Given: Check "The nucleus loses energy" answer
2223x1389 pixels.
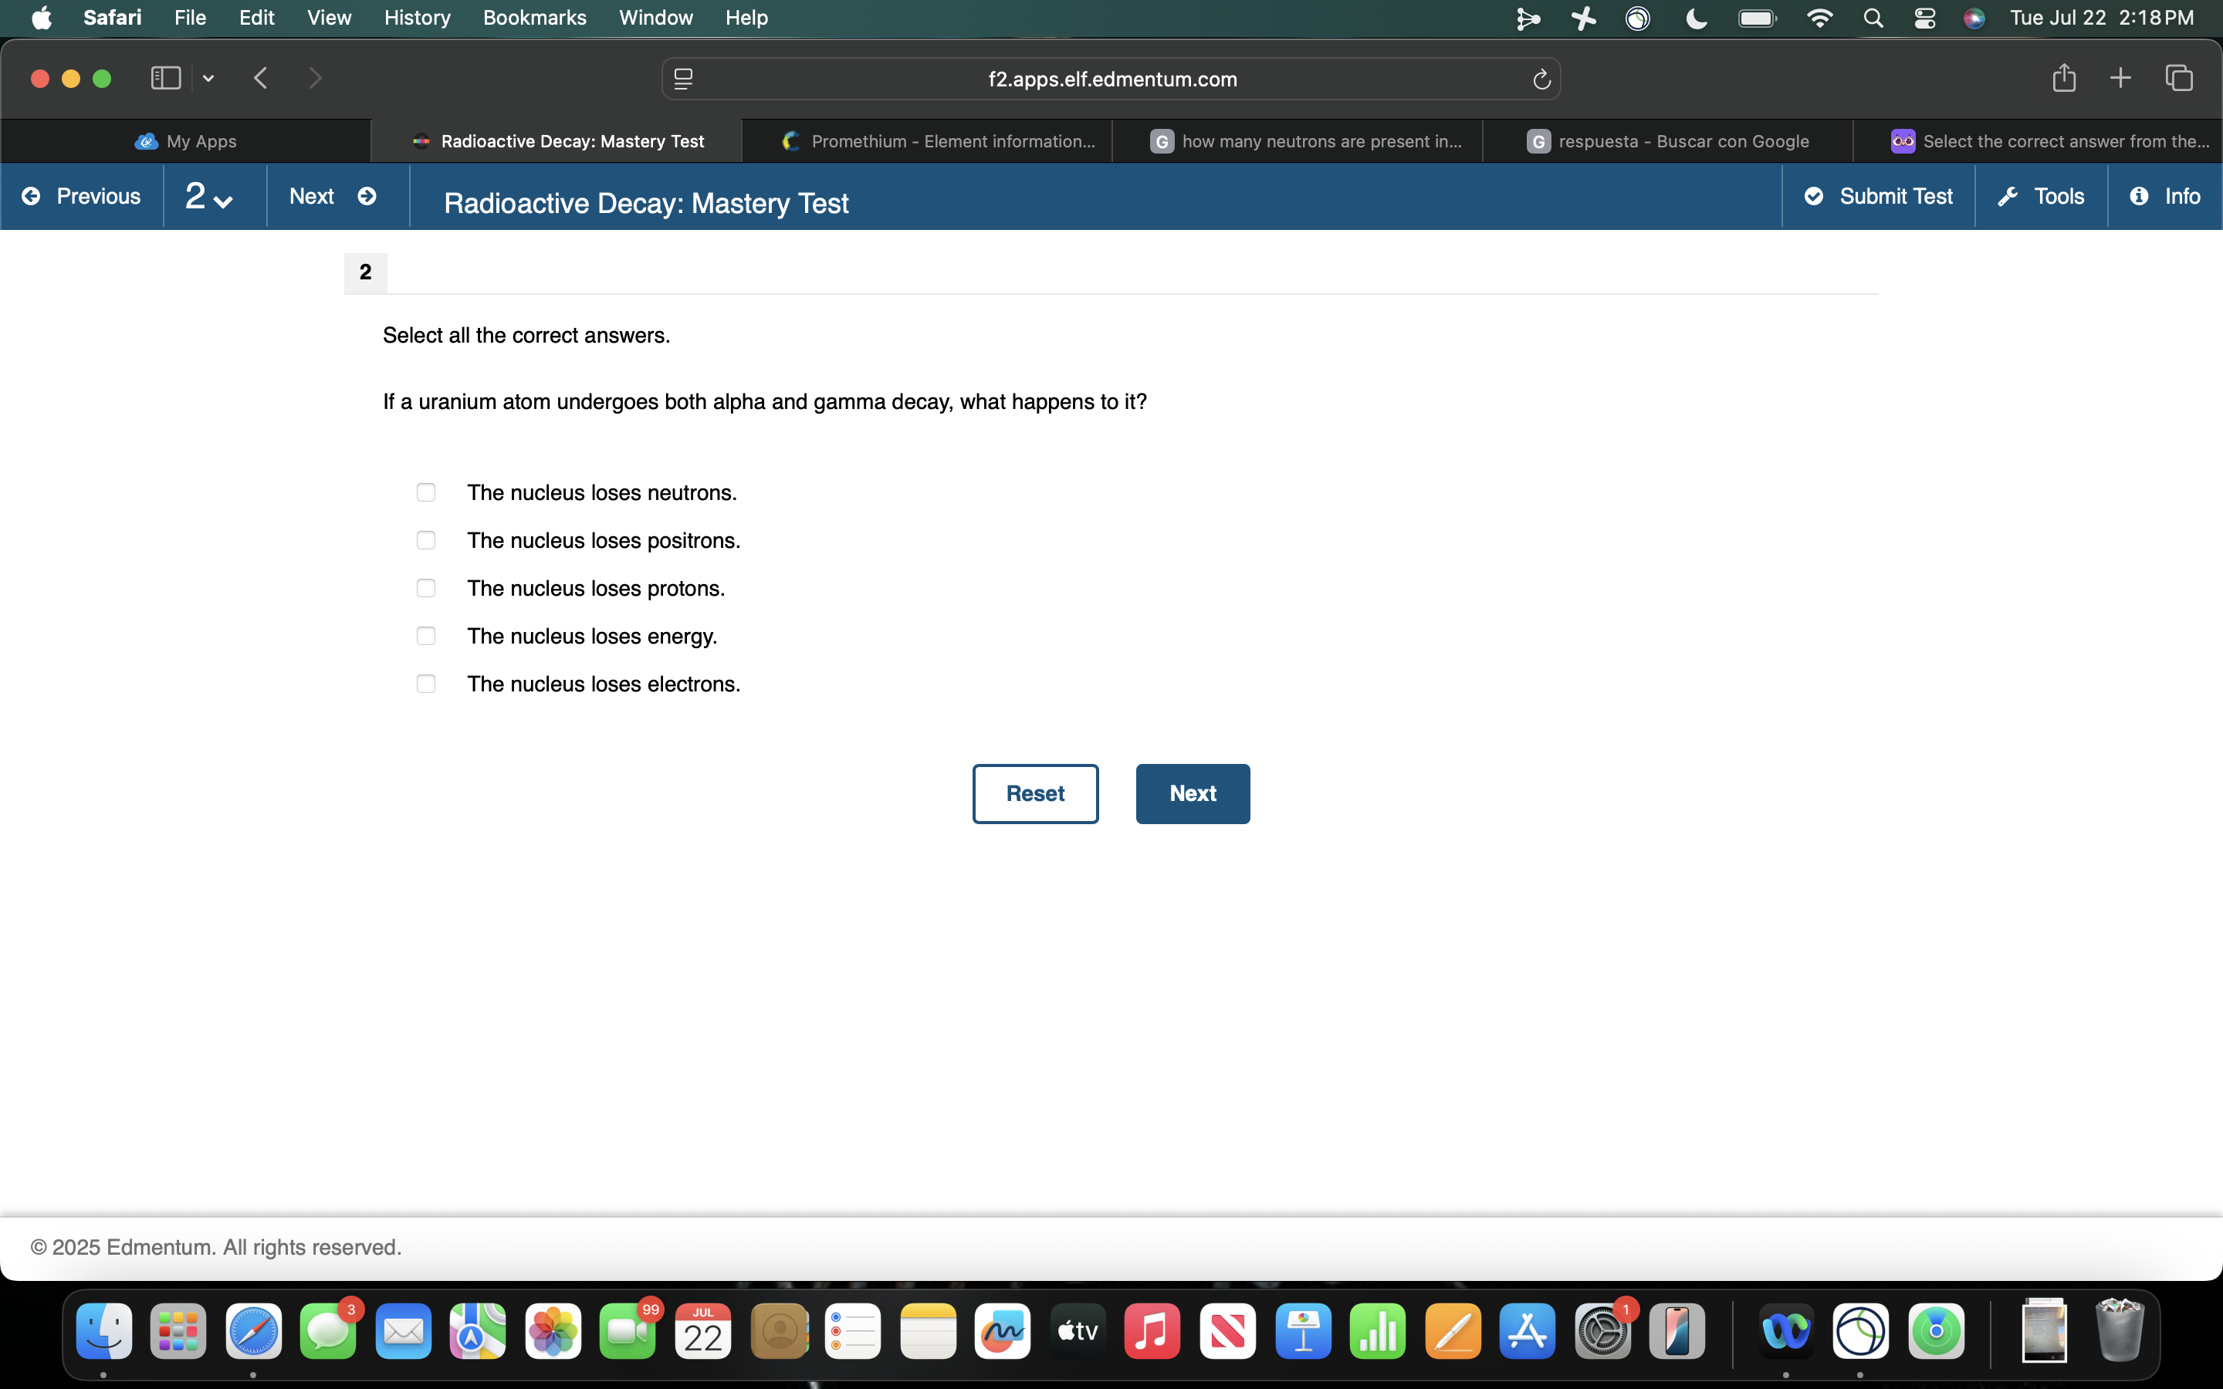Looking at the screenshot, I should tap(425, 635).
